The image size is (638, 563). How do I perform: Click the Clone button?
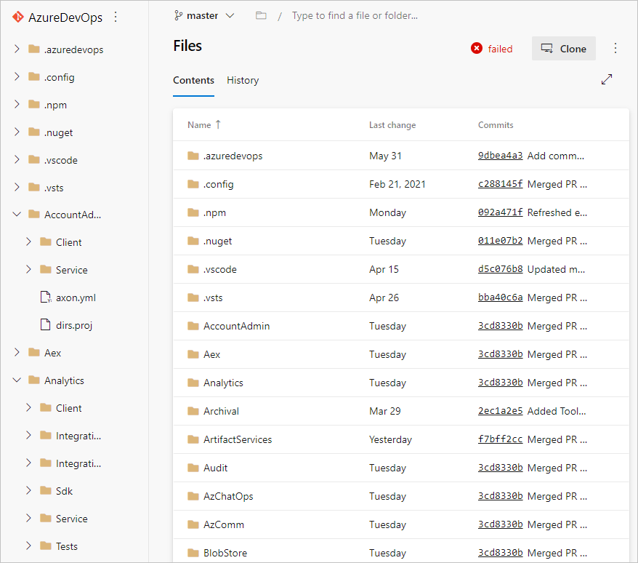[x=563, y=48]
